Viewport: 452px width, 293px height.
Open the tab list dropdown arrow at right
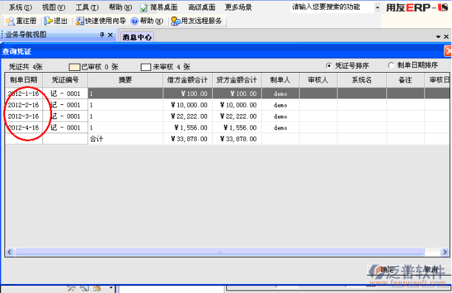coord(438,37)
